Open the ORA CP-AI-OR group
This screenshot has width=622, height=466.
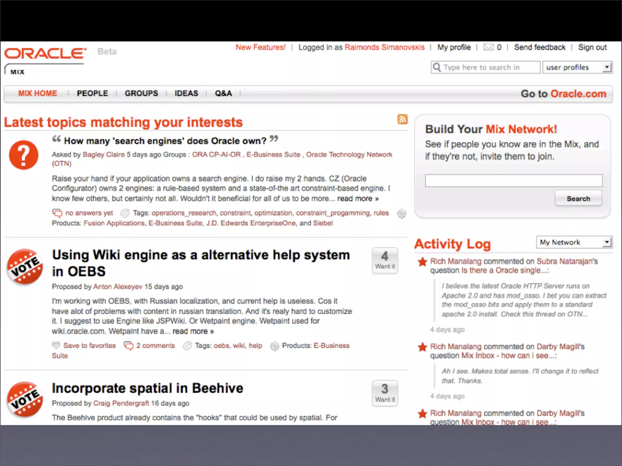pyautogui.click(x=216, y=154)
